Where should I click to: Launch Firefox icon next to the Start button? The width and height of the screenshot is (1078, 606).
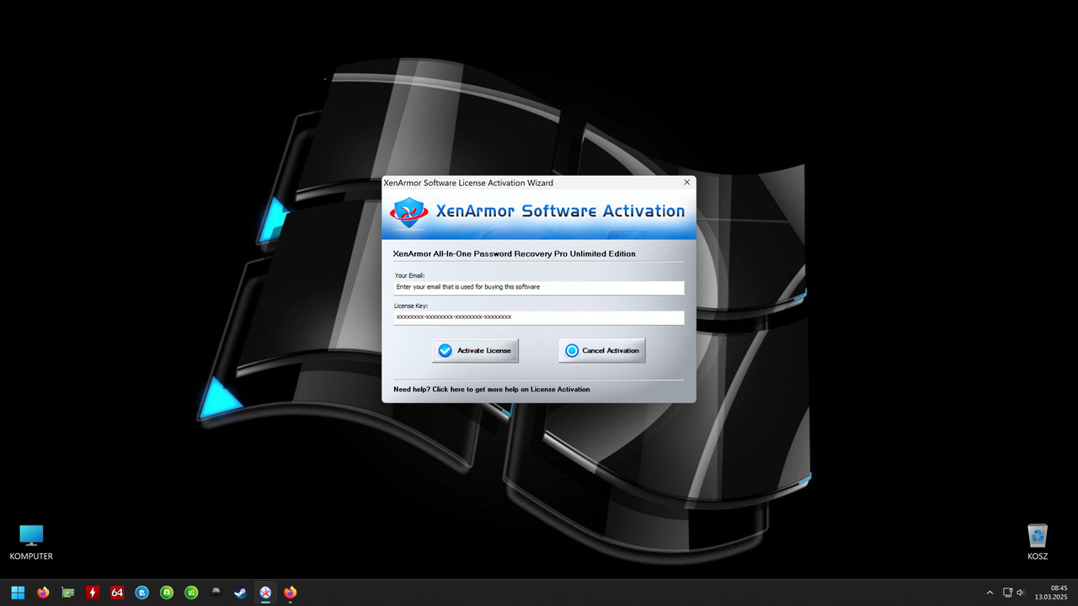pos(43,593)
